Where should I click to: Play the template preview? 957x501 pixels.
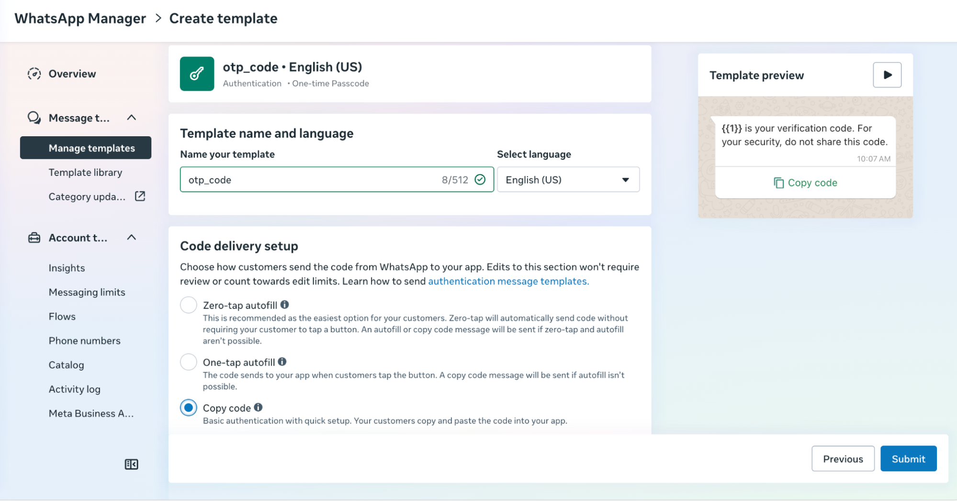point(887,75)
